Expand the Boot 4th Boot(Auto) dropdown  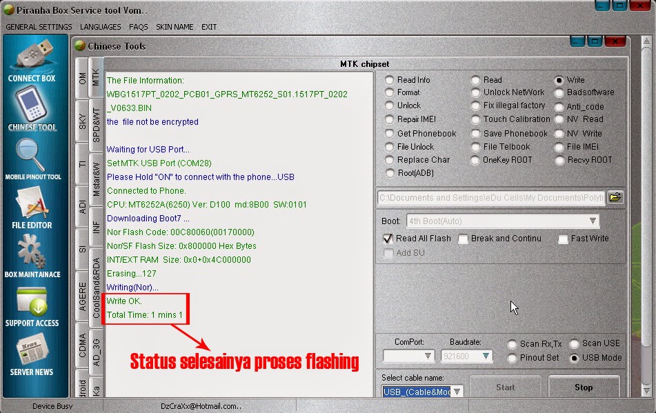tap(593, 221)
